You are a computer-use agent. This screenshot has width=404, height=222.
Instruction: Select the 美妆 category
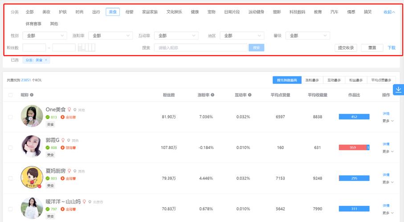pos(46,12)
